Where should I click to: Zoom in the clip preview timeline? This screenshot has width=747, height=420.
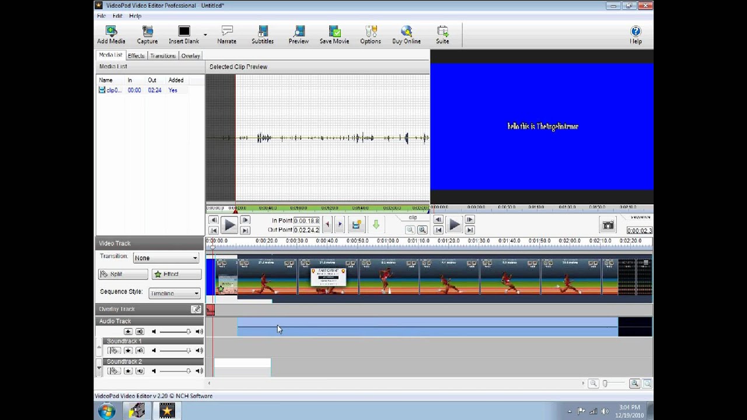pos(422,230)
